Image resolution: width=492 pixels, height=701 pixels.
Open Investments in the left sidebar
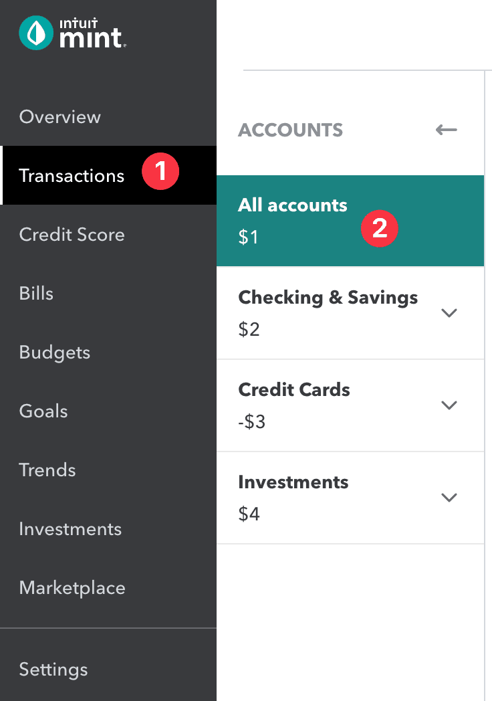70,529
